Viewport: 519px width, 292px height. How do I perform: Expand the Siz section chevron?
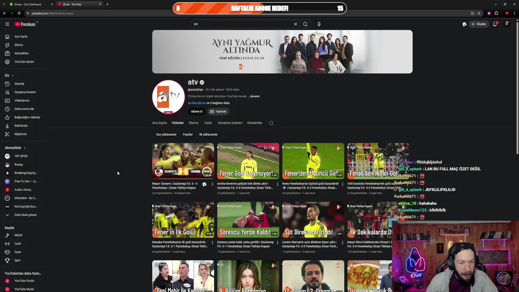point(13,75)
